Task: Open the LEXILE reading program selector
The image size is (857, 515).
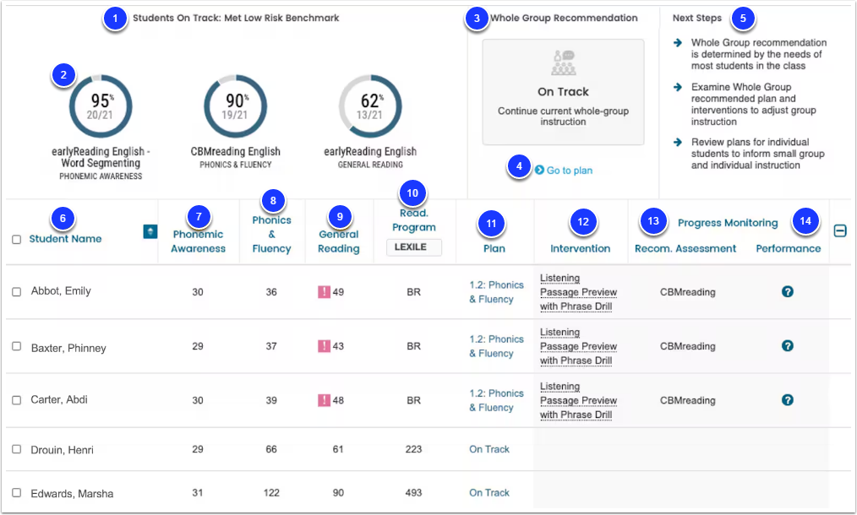Action: pyautogui.click(x=414, y=247)
